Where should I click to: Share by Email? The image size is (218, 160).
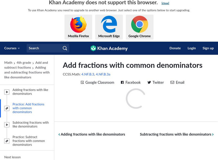pyautogui.click(x=172, y=82)
